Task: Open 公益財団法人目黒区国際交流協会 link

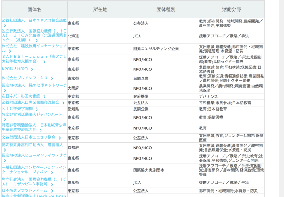Action: coord(30,103)
